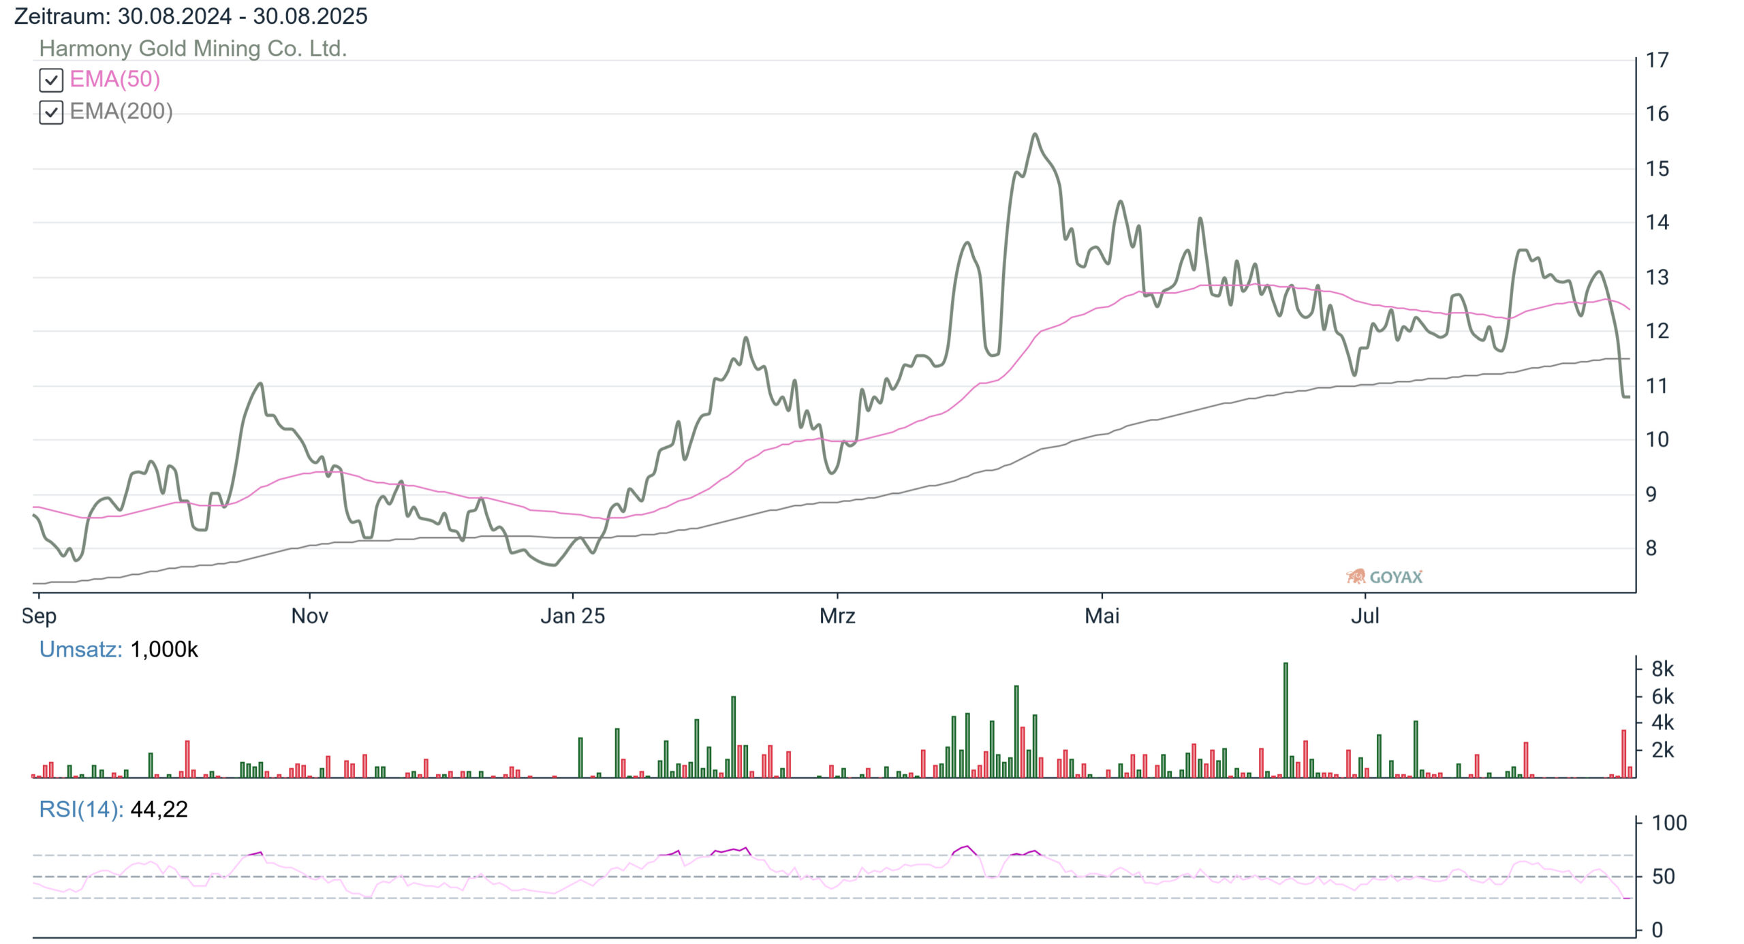Uncheck the EMA(50) checkbox
Image resolution: width=1744 pixels, height=944 pixels.
pos(51,80)
